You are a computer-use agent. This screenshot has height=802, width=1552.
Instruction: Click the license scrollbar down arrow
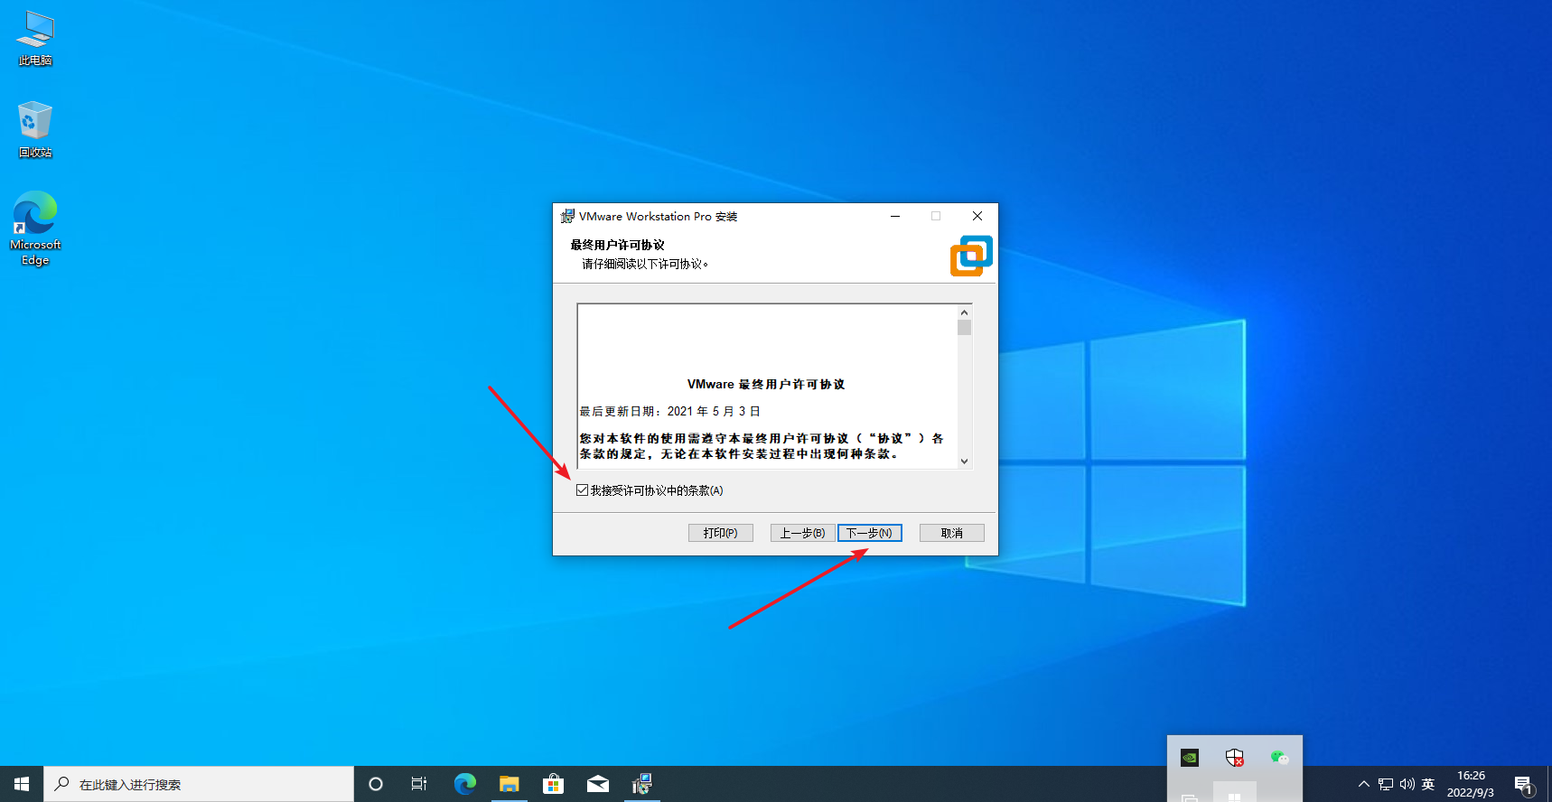pyautogui.click(x=965, y=461)
